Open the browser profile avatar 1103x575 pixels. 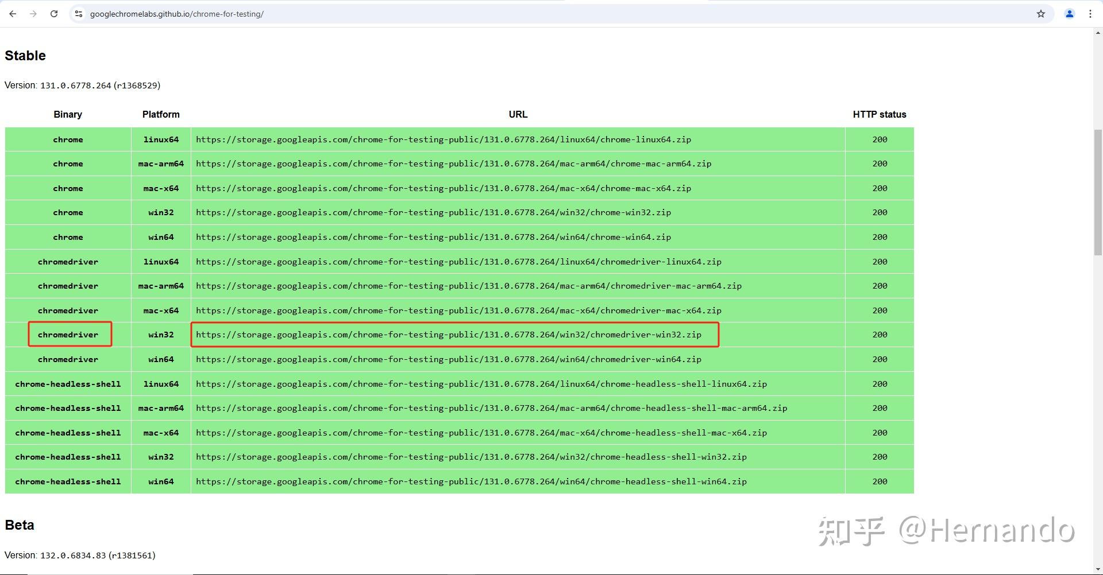[1070, 14]
